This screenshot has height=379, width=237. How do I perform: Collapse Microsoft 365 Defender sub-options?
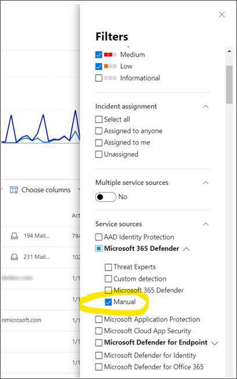pyautogui.click(x=187, y=249)
